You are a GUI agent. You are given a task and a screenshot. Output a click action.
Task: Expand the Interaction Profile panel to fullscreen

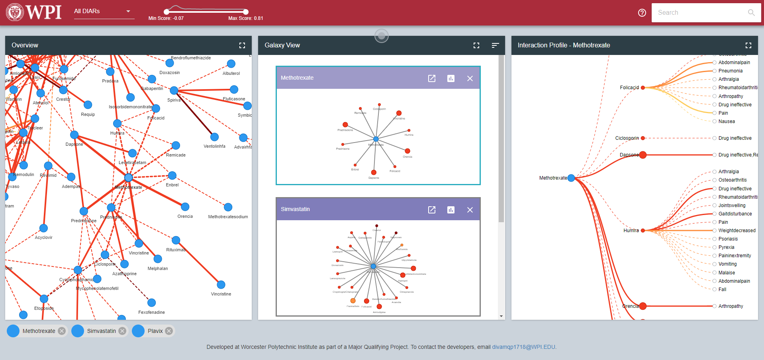748,45
